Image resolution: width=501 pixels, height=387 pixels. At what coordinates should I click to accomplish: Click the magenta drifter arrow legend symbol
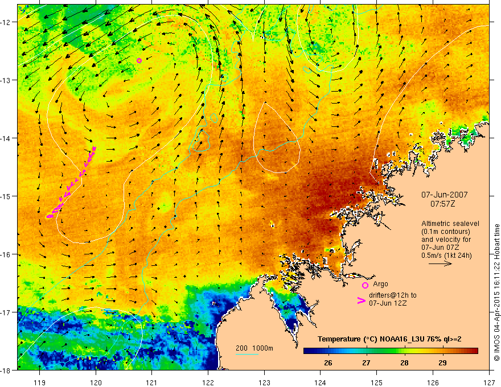pyautogui.click(x=362, y=300)
